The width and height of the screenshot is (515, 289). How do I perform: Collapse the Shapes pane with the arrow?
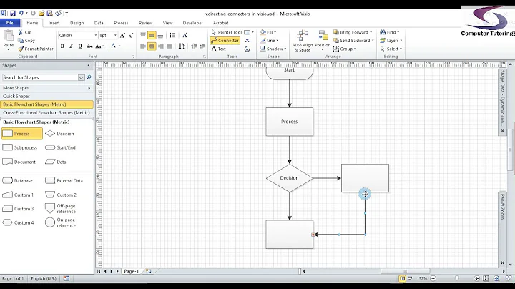click(x=89, y=66)
